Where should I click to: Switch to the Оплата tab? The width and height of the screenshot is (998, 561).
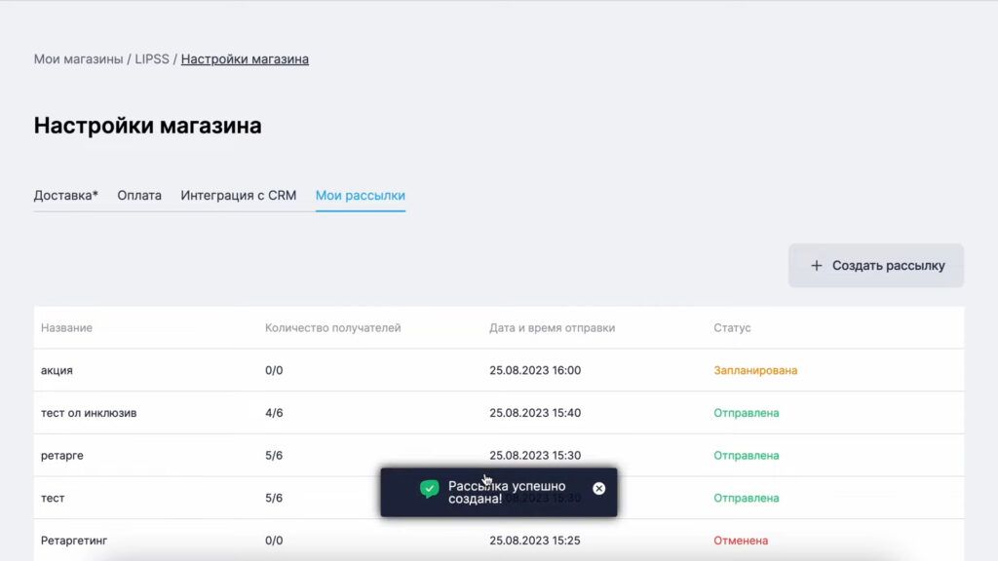139,195
